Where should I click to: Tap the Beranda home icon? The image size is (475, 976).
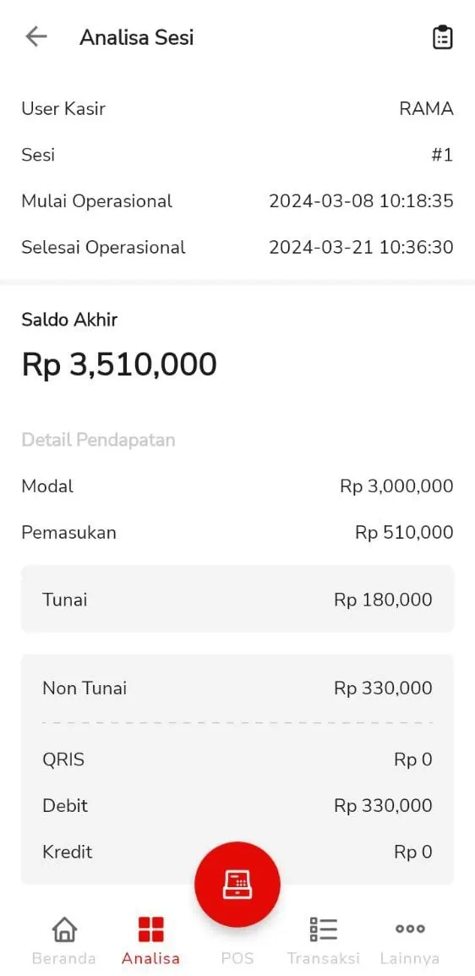(64, 929)
